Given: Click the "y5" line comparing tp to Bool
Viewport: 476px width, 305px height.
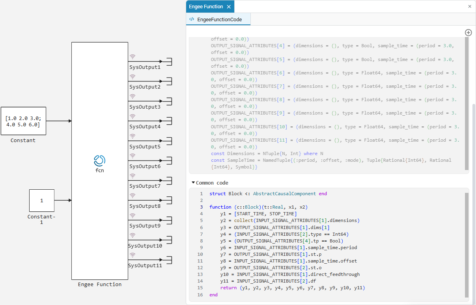Looking at the screenshot, I should 282,240.
